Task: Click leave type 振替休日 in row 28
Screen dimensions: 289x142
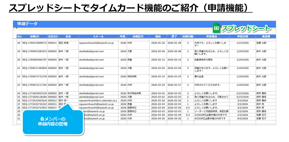Action: pos(132,108)
